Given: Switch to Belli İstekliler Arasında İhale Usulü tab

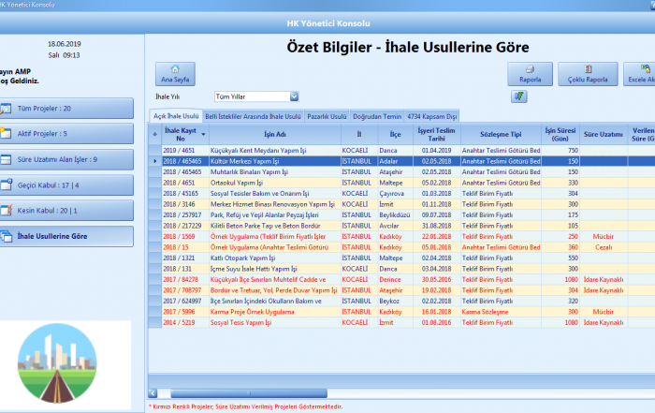Looking at the screenshot, I should pos(253,116).
